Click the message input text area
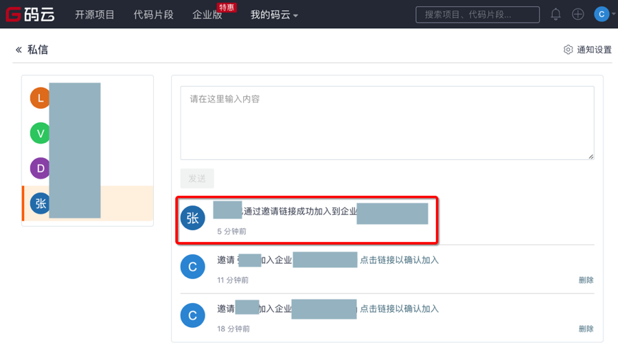 tap(387, 123)
